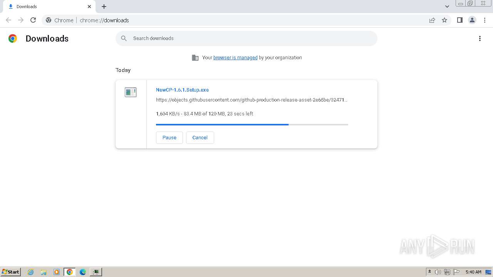
Task: Go back with the back arrow
Action: [x=8, y=20]
